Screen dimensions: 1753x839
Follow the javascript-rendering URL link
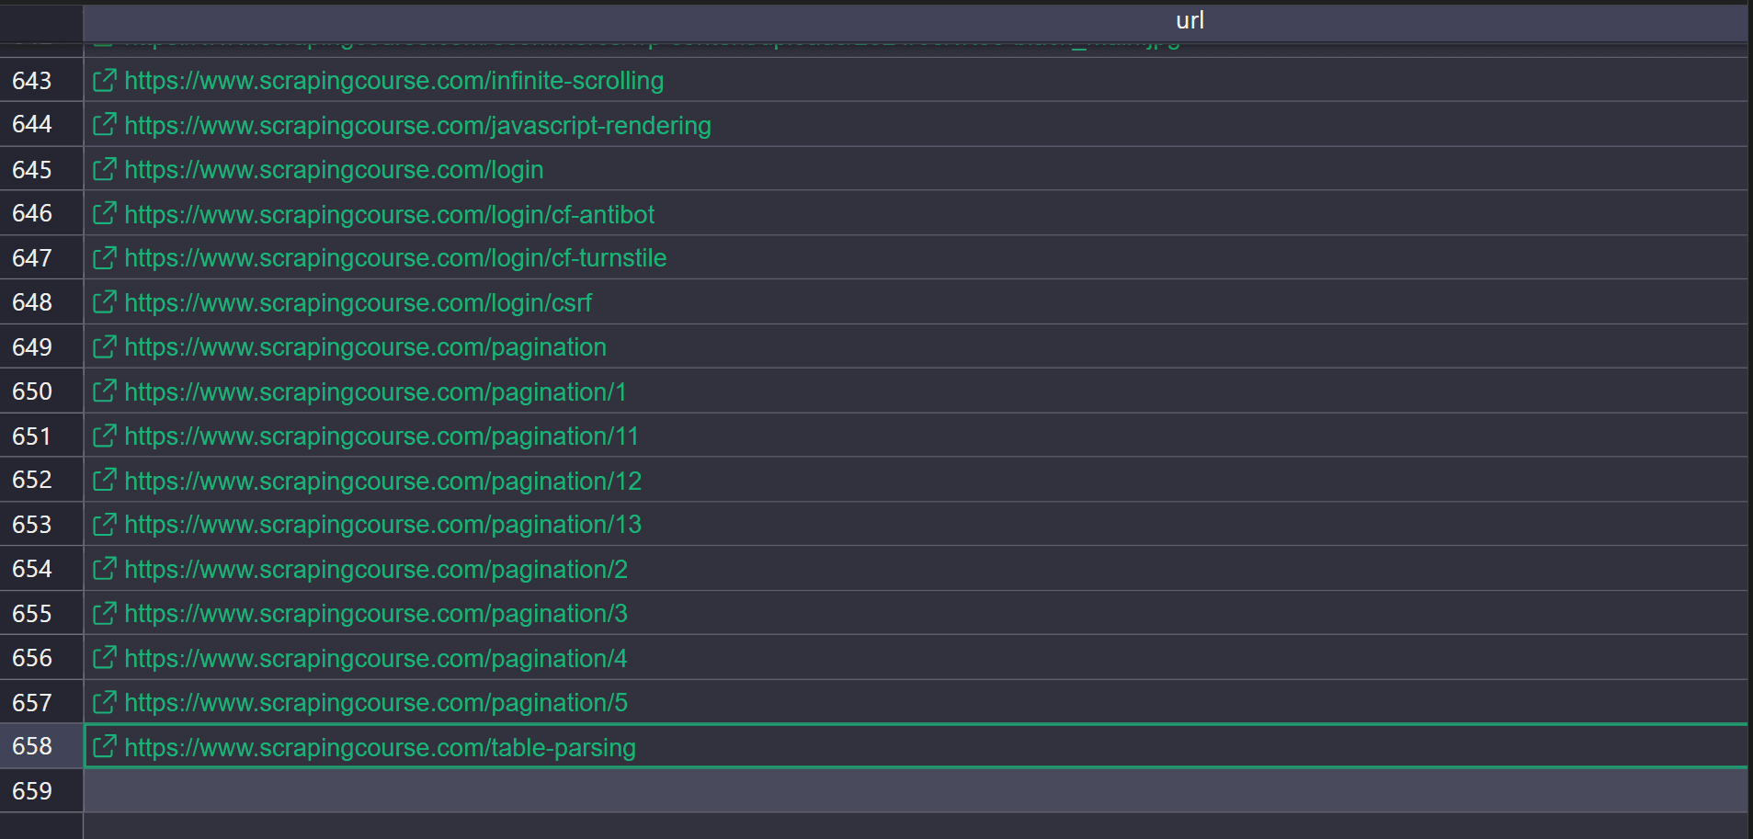click(x=417, y=126)
